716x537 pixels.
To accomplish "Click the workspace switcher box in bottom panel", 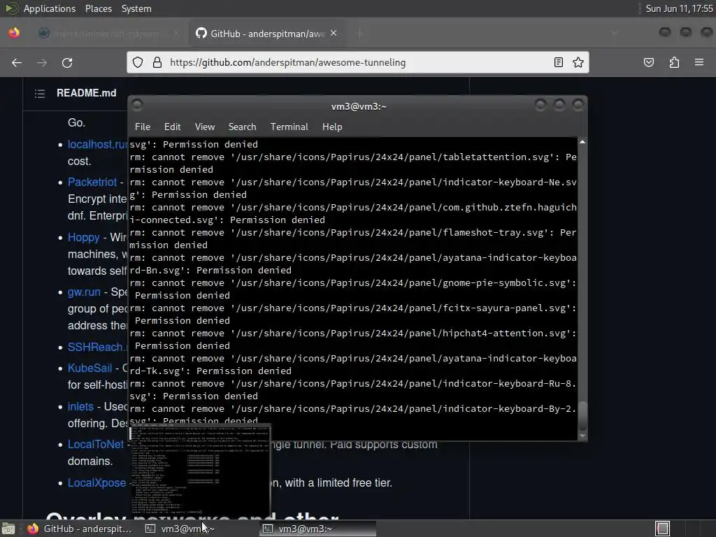I will [663, 529].
